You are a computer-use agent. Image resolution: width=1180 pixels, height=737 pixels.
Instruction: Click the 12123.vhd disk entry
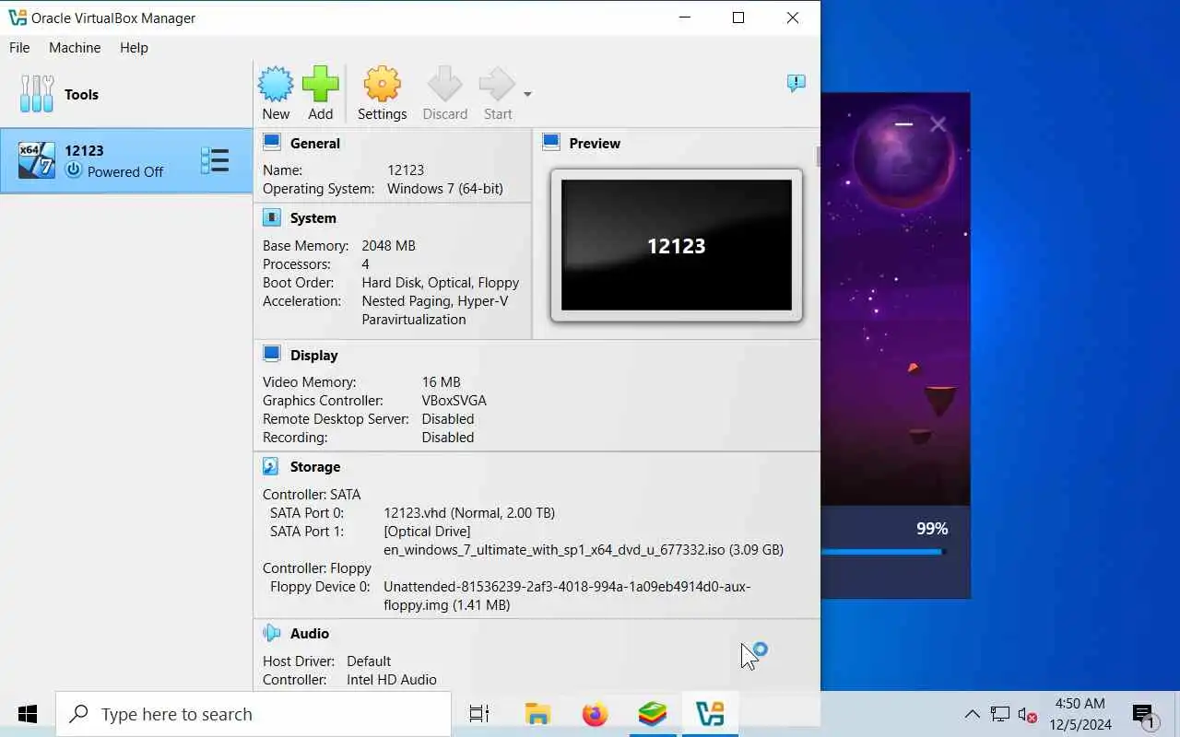[469, 513]
